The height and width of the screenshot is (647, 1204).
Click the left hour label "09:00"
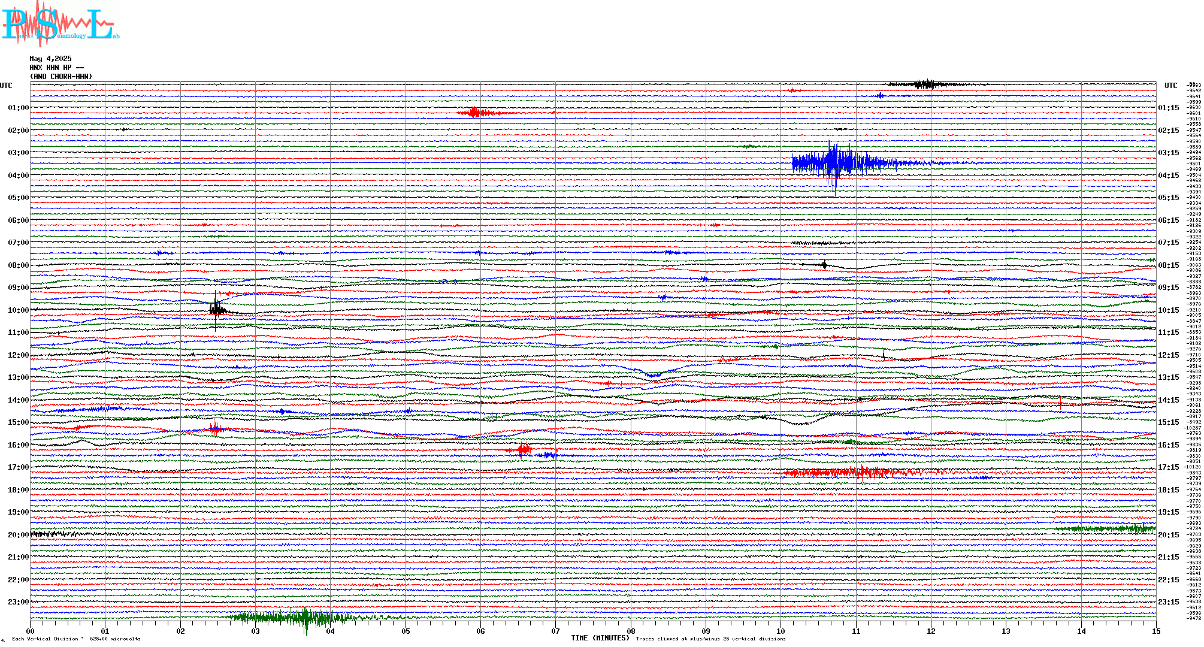[19, 288]
